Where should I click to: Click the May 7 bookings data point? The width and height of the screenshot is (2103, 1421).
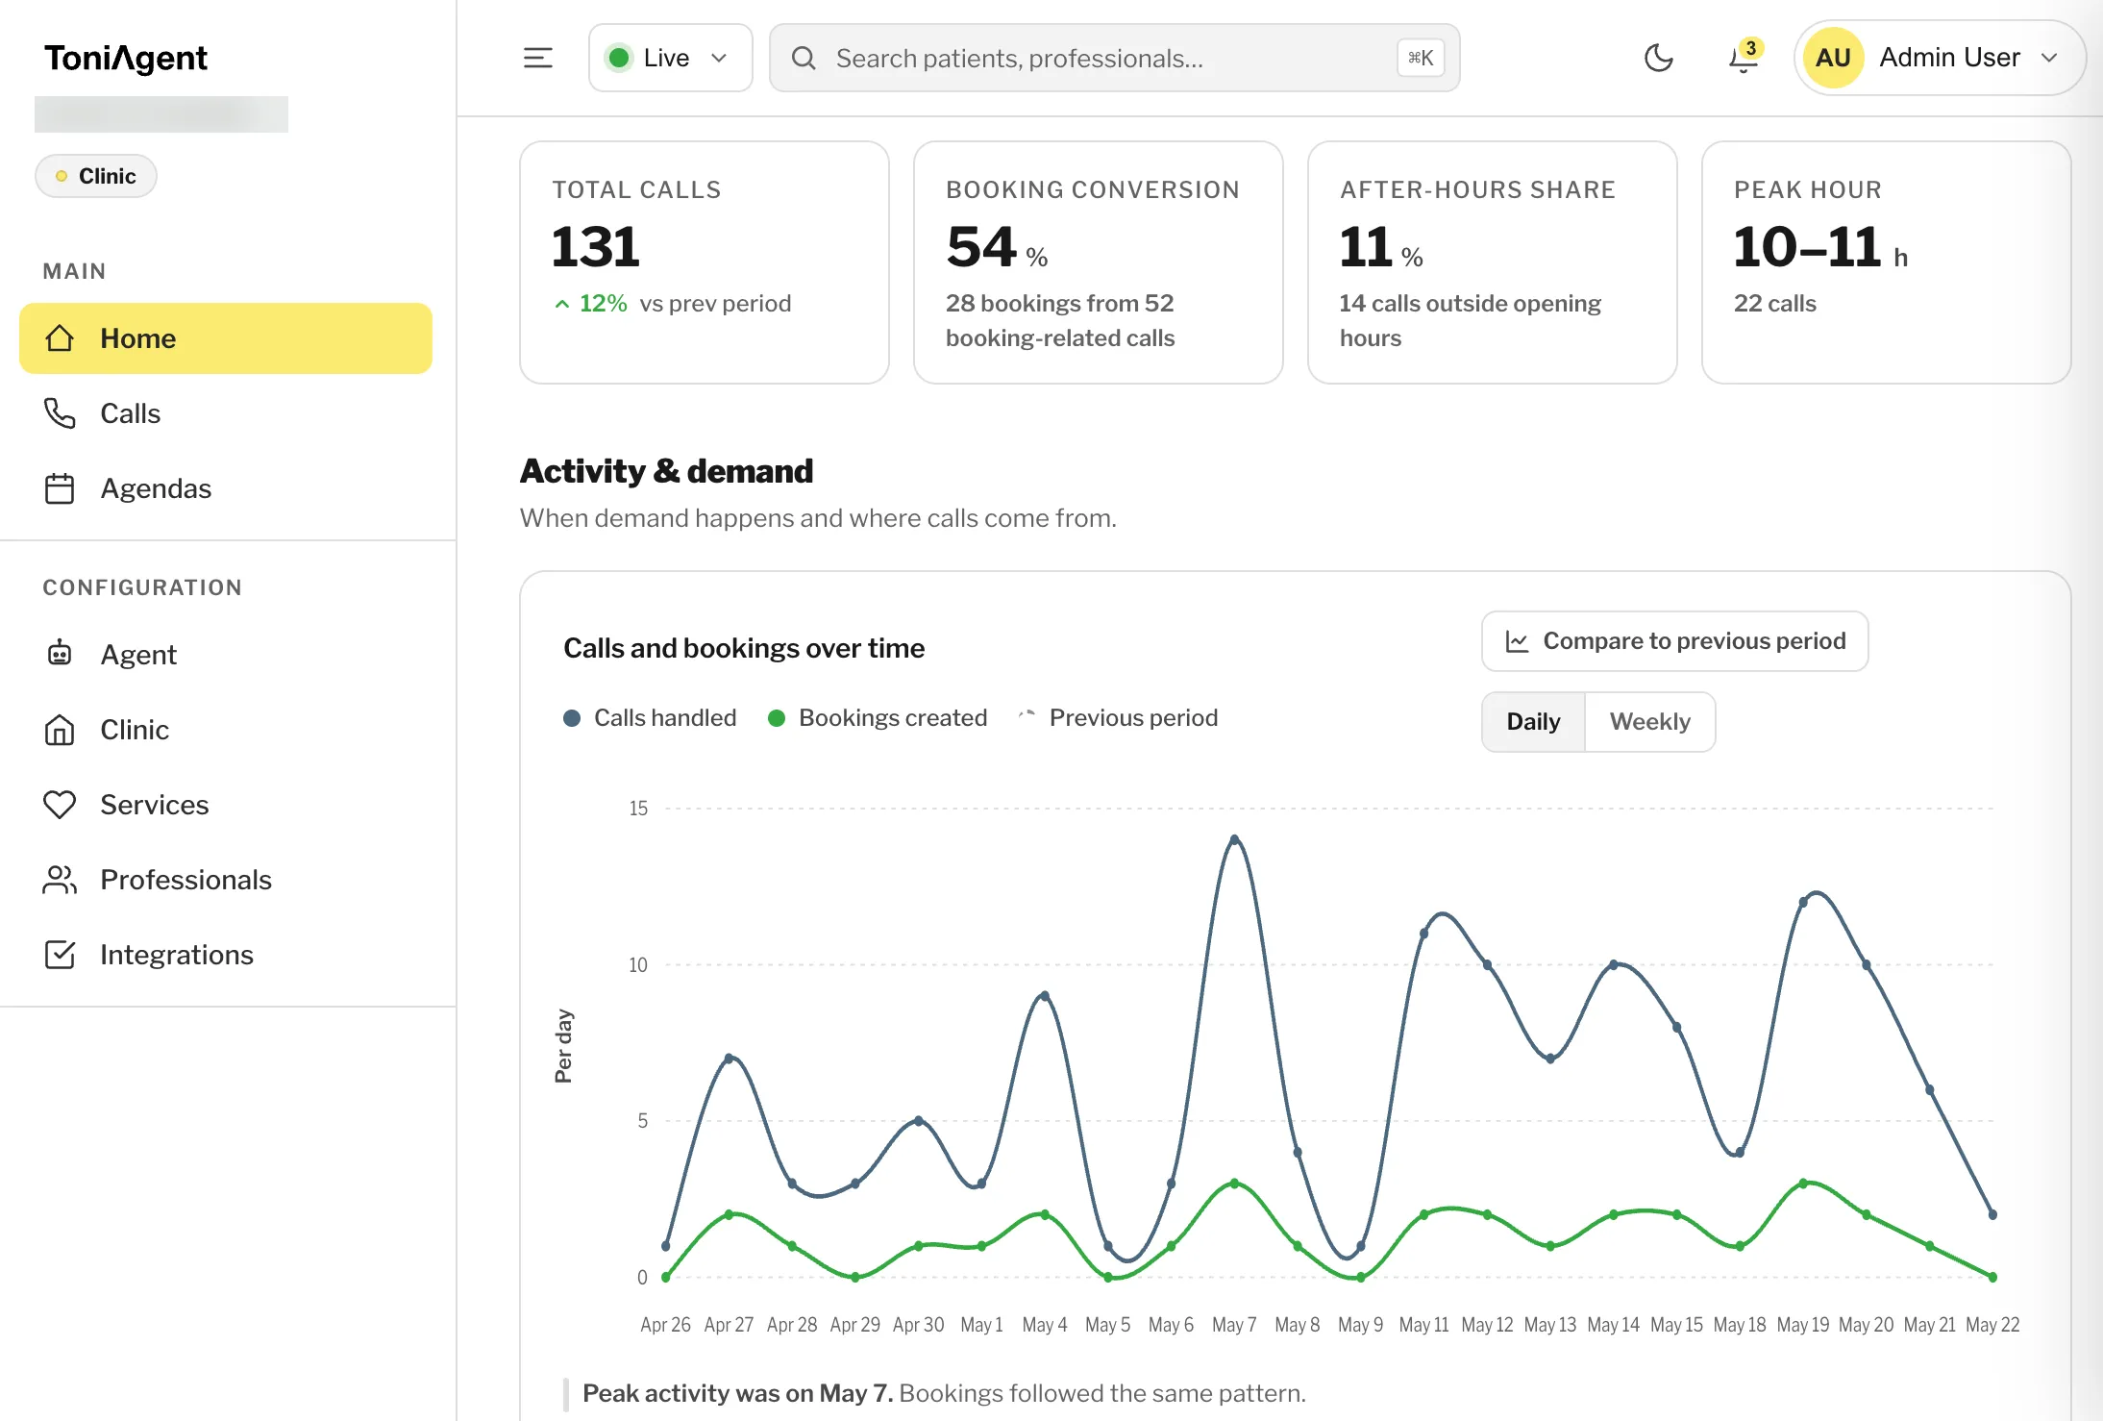(x=1235, y=1184)
